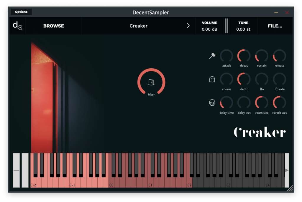The height and width of the screenshot is (202, 302).
Task: Click the decay knob
Action: click(244, 56)
